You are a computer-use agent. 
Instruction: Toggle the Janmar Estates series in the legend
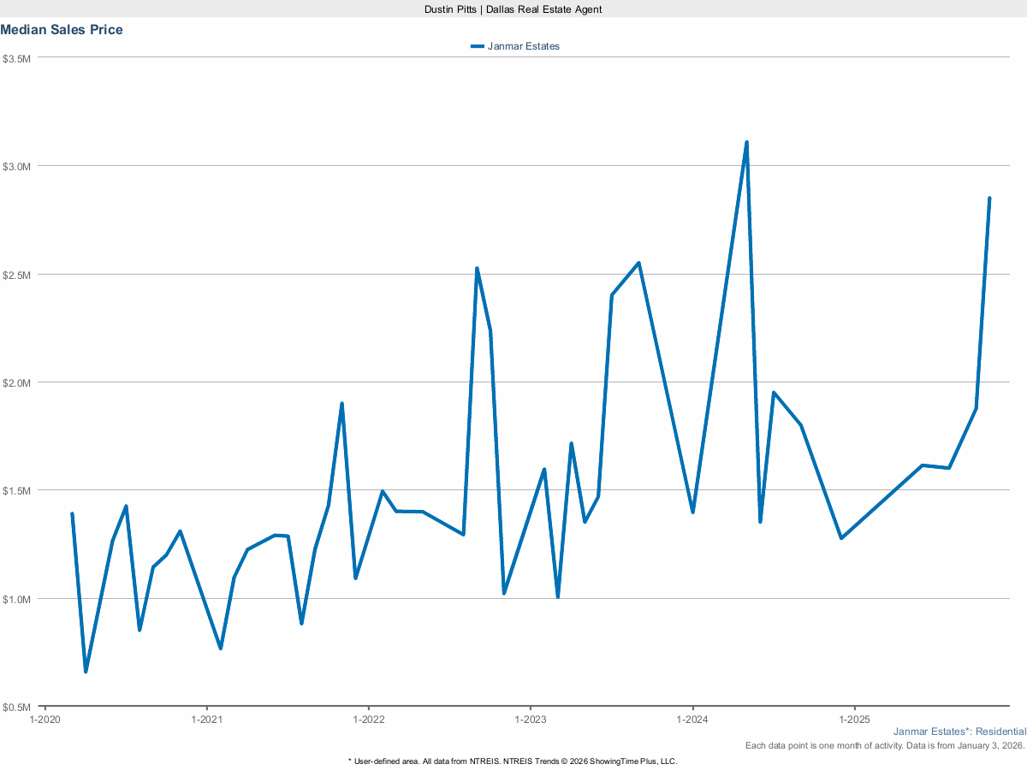coord(523,46)
